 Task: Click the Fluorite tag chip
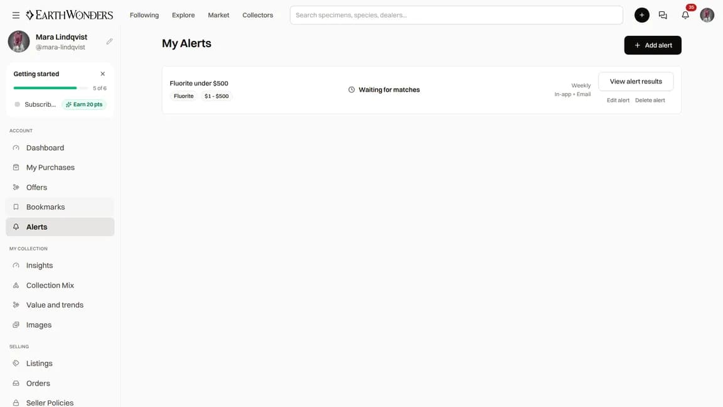[x=183, y=96]
